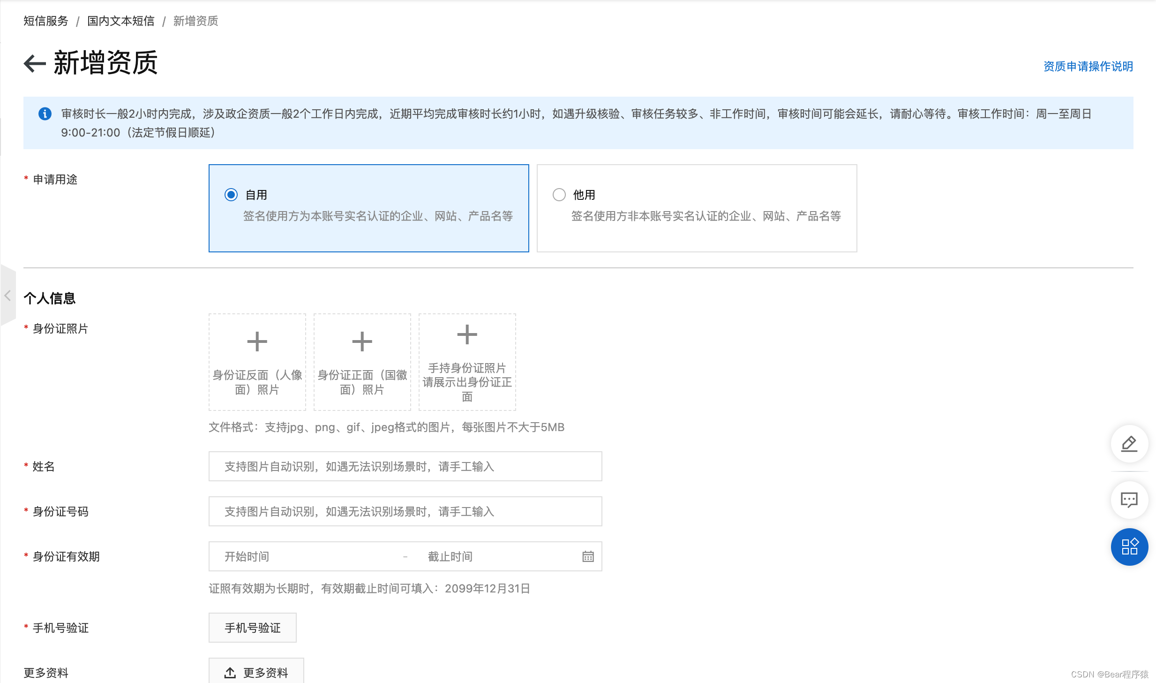Screen dimensions: 1156x683
Task: Click the pencil edit icon on right sidebar
Action: 1129,444
